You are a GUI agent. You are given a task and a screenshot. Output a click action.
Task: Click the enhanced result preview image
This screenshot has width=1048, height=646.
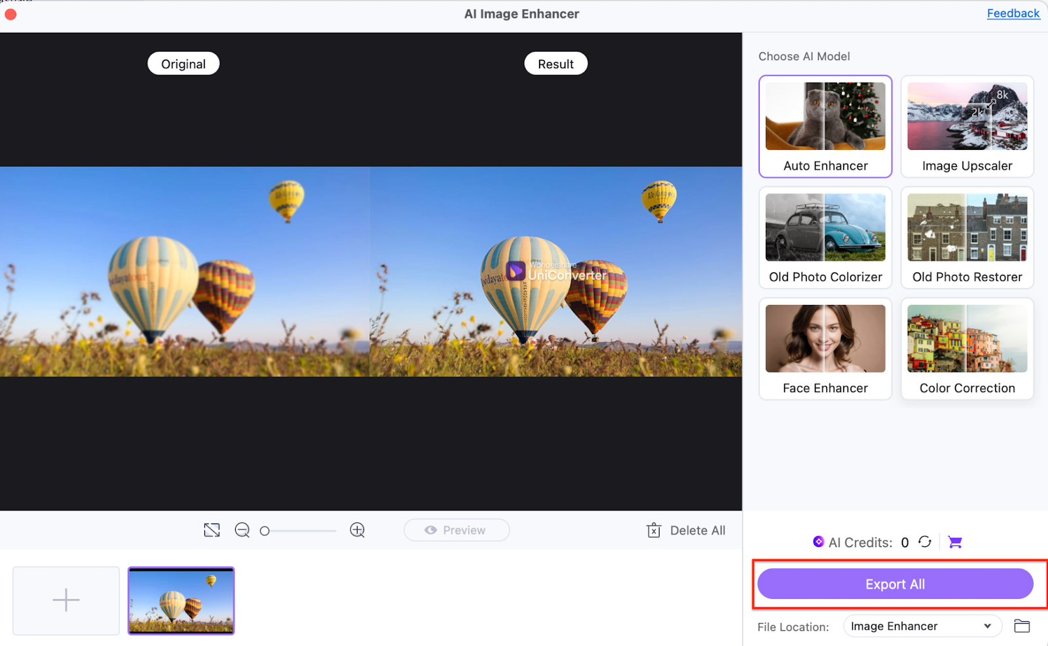(556, 272)
